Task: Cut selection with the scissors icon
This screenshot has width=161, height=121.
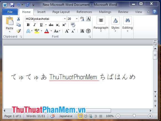Action: pyautogui.click(x=19, y=19)
